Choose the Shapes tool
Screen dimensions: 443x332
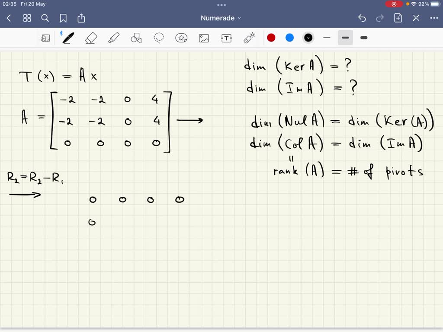coord(136,38)
